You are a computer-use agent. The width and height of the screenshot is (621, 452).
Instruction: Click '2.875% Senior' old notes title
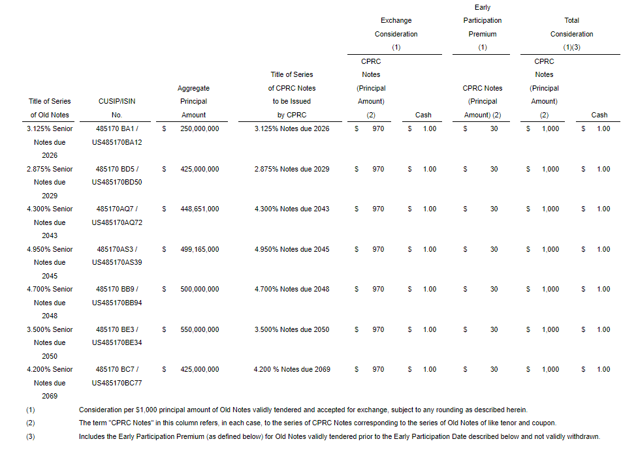click(50, 169)
